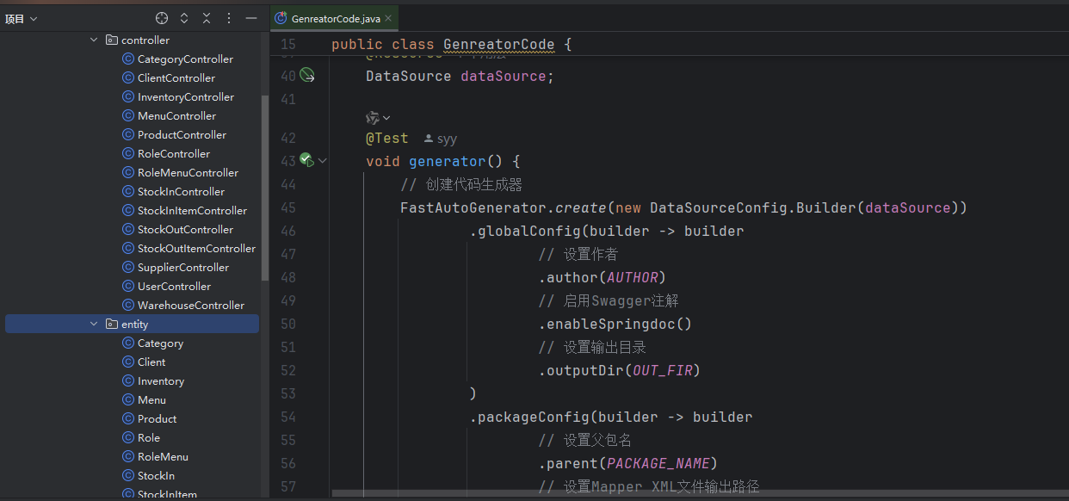The width and height of the screenshot is (1069, 501).
Task: Click the collapse all icon in project panel
Action: (x=207, y=18)
